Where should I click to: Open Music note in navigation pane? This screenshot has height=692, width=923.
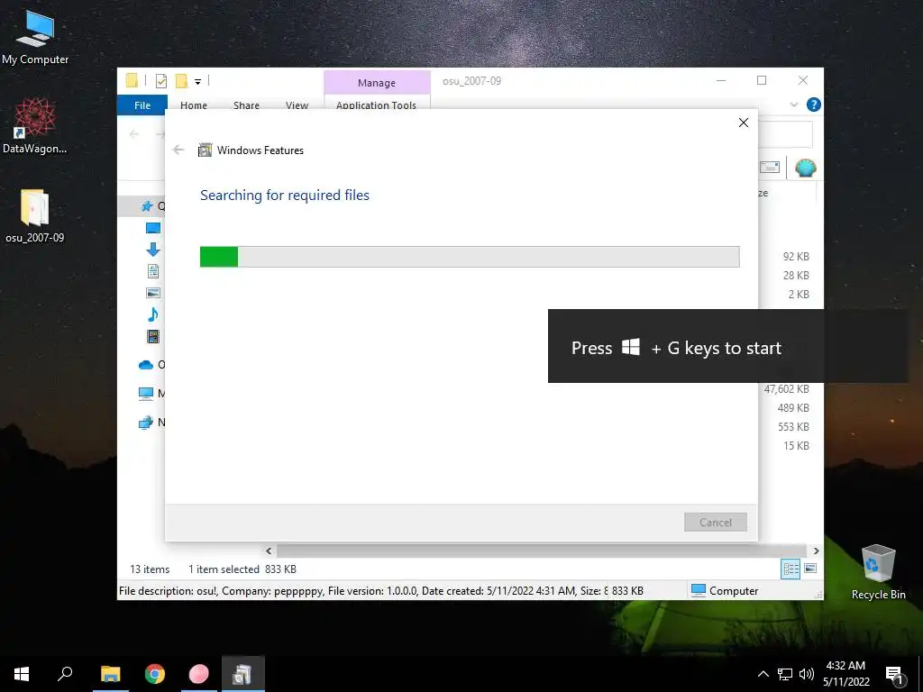click(x=153, y=314)
